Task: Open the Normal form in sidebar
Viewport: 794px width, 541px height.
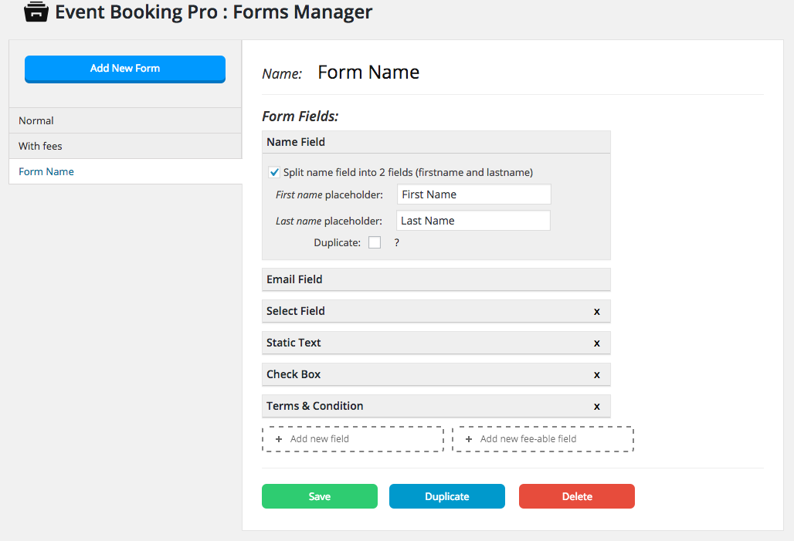Action: 125,120
